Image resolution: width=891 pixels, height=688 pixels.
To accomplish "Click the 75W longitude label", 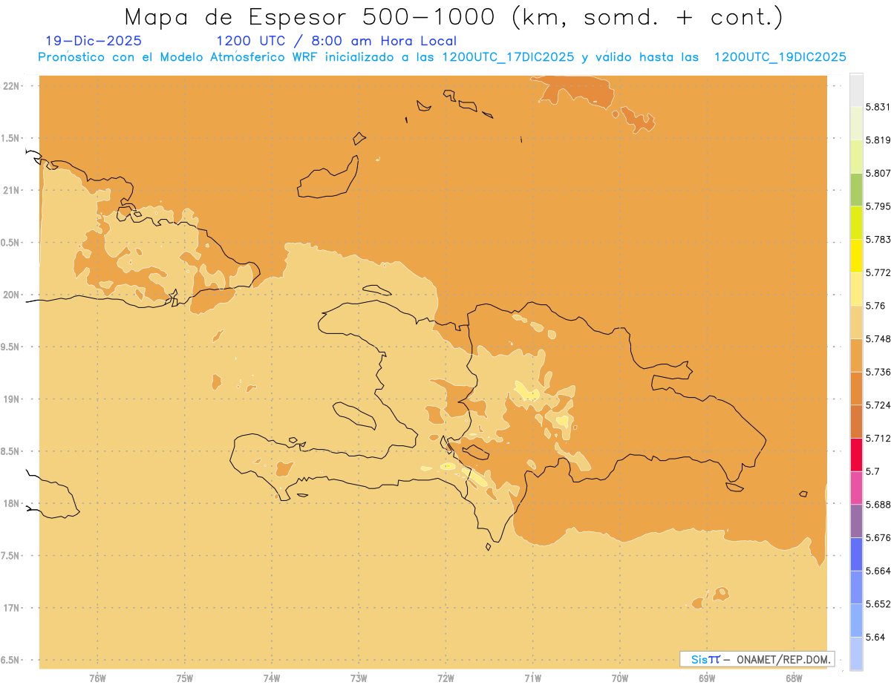I will pos(185,678).
